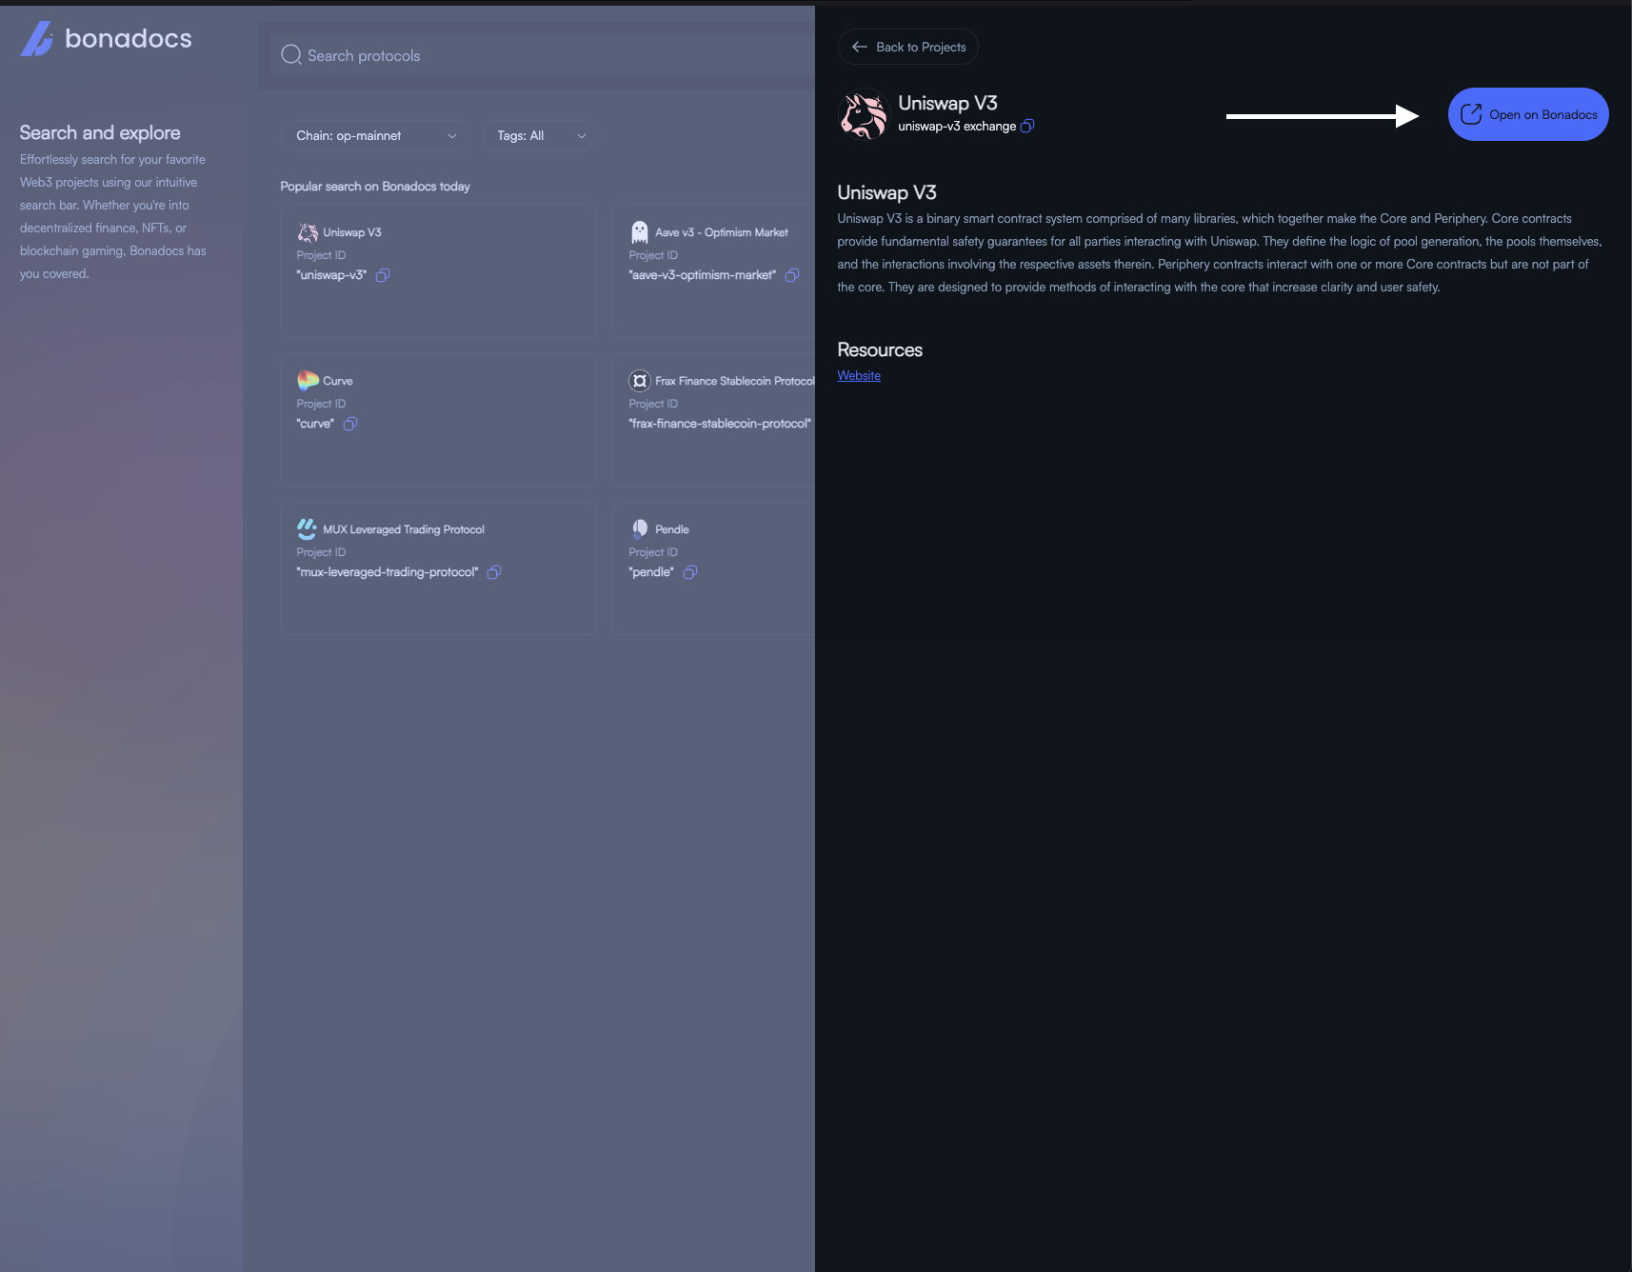
Task: Click the "curve" project ID text
Action: click(x=315, y=424)
